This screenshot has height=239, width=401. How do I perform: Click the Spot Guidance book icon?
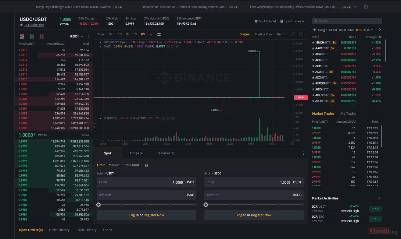[281, 21]
